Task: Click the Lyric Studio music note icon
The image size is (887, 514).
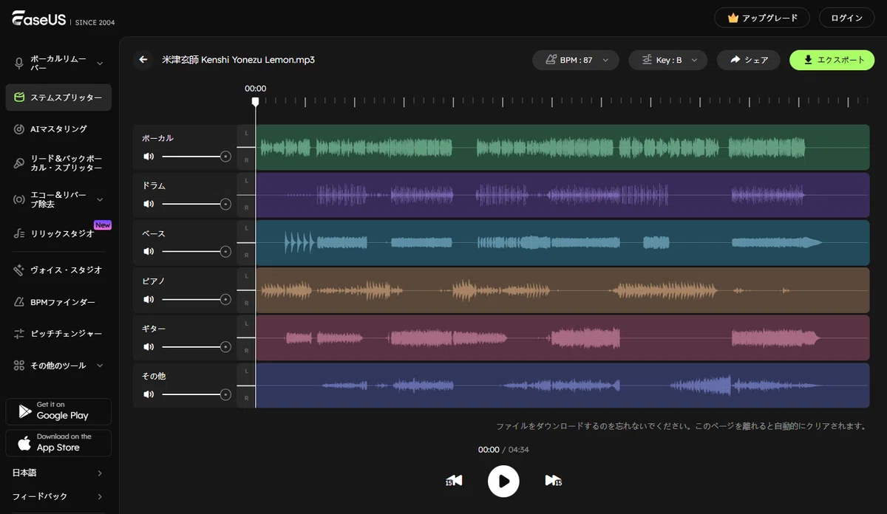Action: click(x=19, y=233)
